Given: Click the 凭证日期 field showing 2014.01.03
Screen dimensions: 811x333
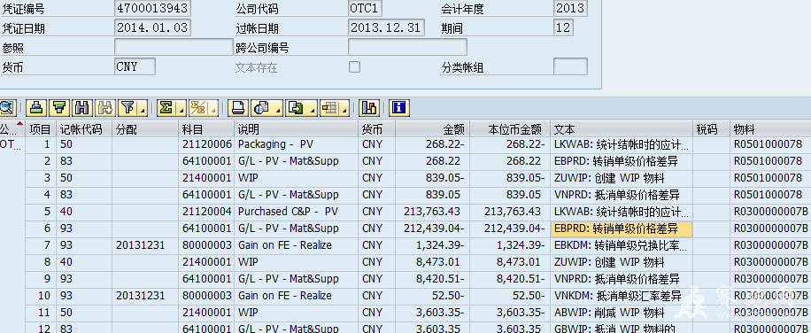Looking at the screenshot, I should [x=152, y=27].
